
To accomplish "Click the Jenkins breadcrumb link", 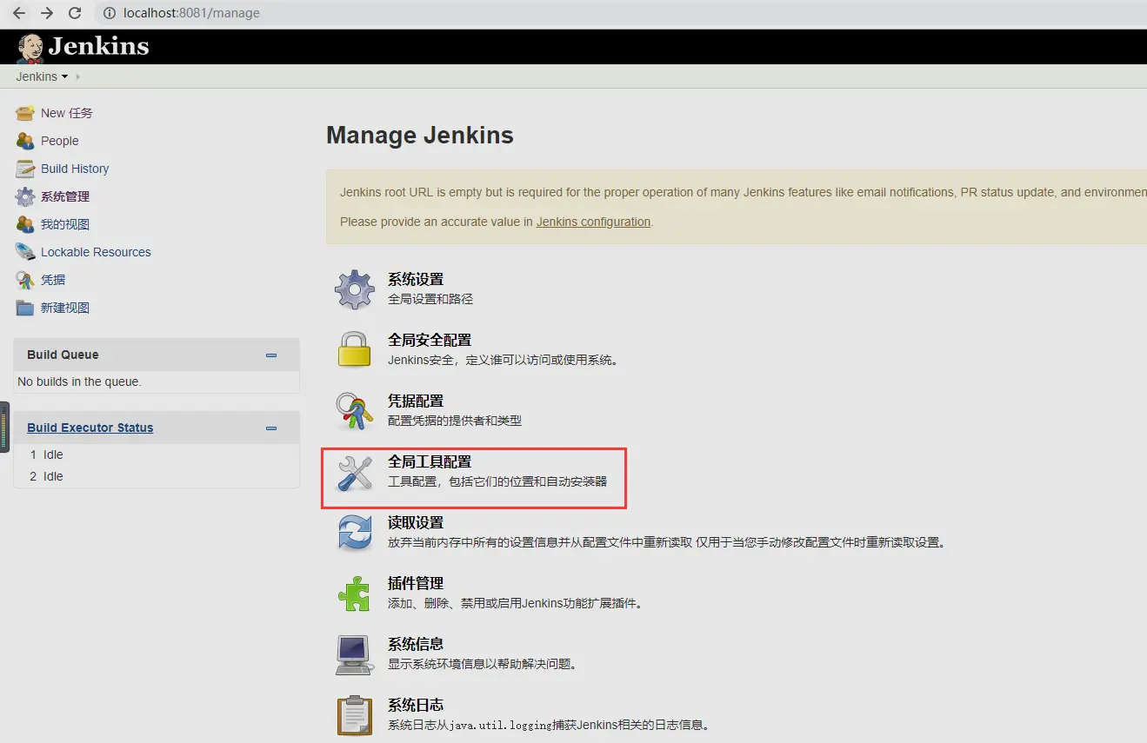I will pyautogui.click(x=37, y=76).
